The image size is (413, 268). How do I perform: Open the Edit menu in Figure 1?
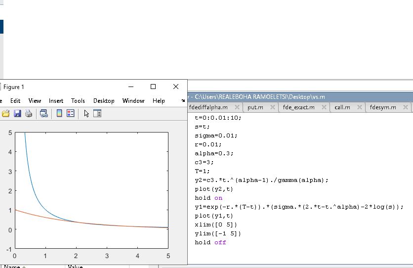15,101
